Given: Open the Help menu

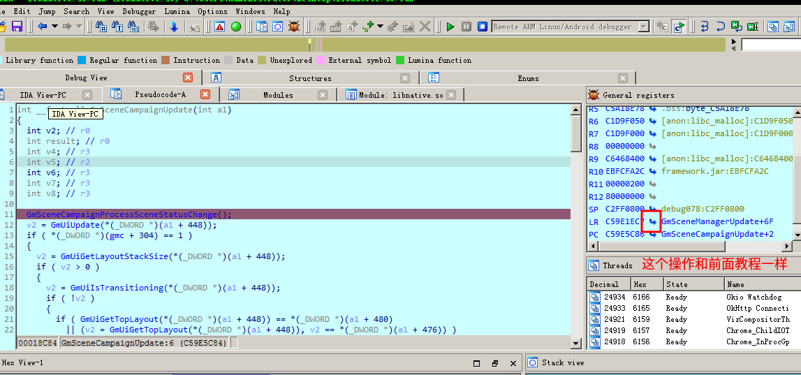Looking at the screenshot, I should 282,10.
